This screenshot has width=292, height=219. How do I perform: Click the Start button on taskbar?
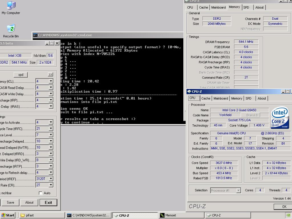click(x=8, y=215)
